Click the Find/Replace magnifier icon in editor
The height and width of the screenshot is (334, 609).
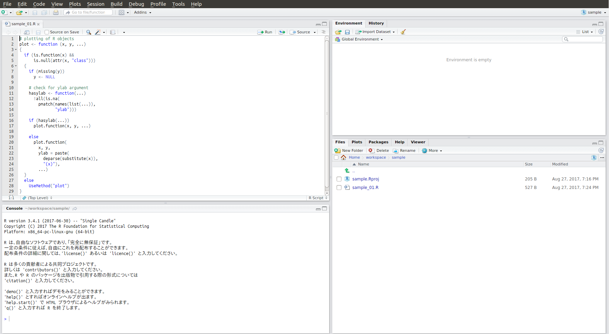pyautogui.click(x=89, y=32)
